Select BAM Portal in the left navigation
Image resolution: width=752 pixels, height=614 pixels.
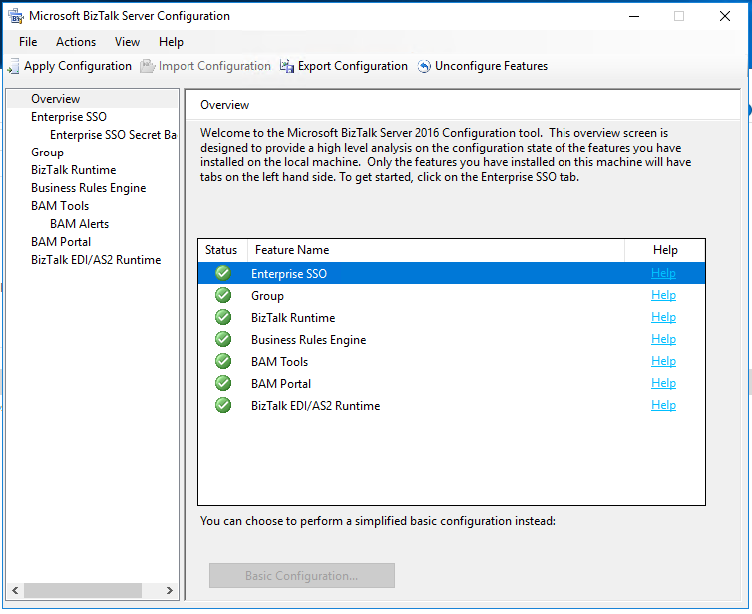click(61, 242)
